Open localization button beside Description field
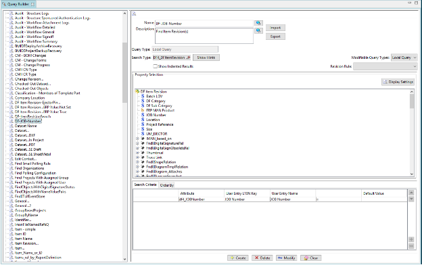 258,30
